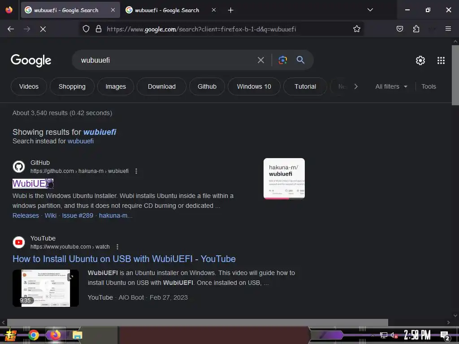This screenshot has height=344, width=459.
Task: Select first wubuuefi Google Search tab
Action: pyautogui.click(x=70, y=10)
